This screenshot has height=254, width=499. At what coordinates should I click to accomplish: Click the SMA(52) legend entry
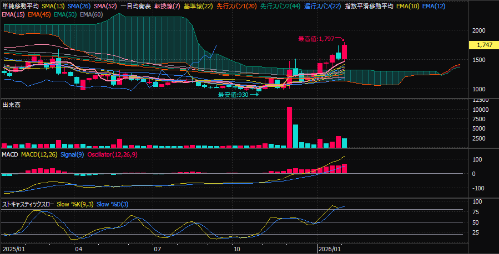coord(107,6)
